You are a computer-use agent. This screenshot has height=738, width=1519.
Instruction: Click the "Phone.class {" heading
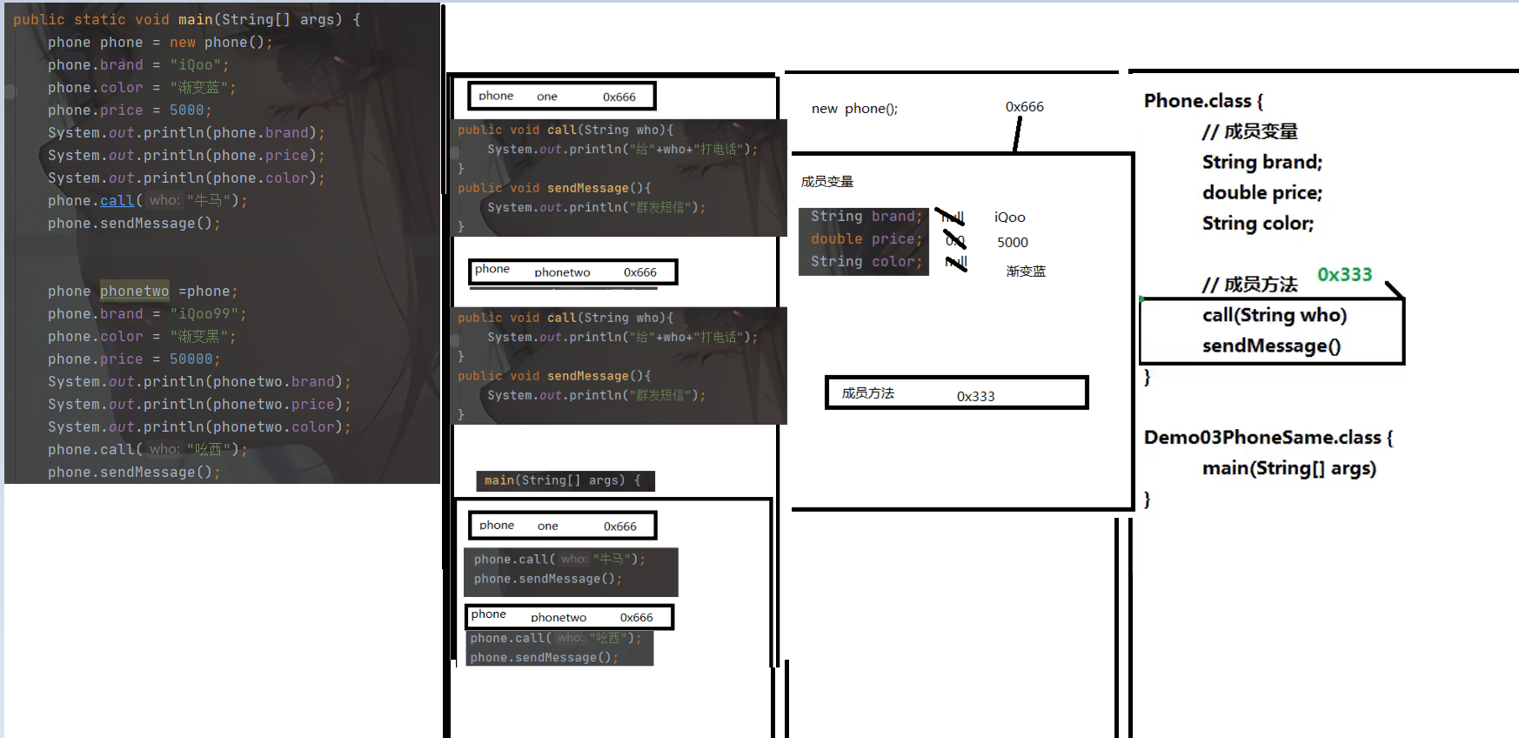(1203, 101)
